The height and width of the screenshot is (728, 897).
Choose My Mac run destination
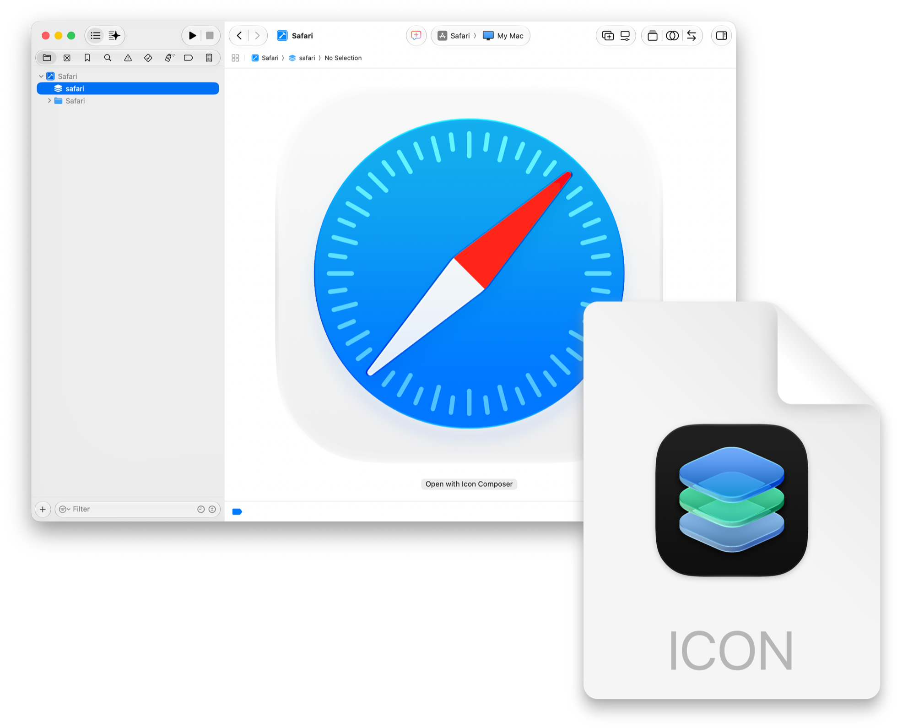[x=503, y=36]
